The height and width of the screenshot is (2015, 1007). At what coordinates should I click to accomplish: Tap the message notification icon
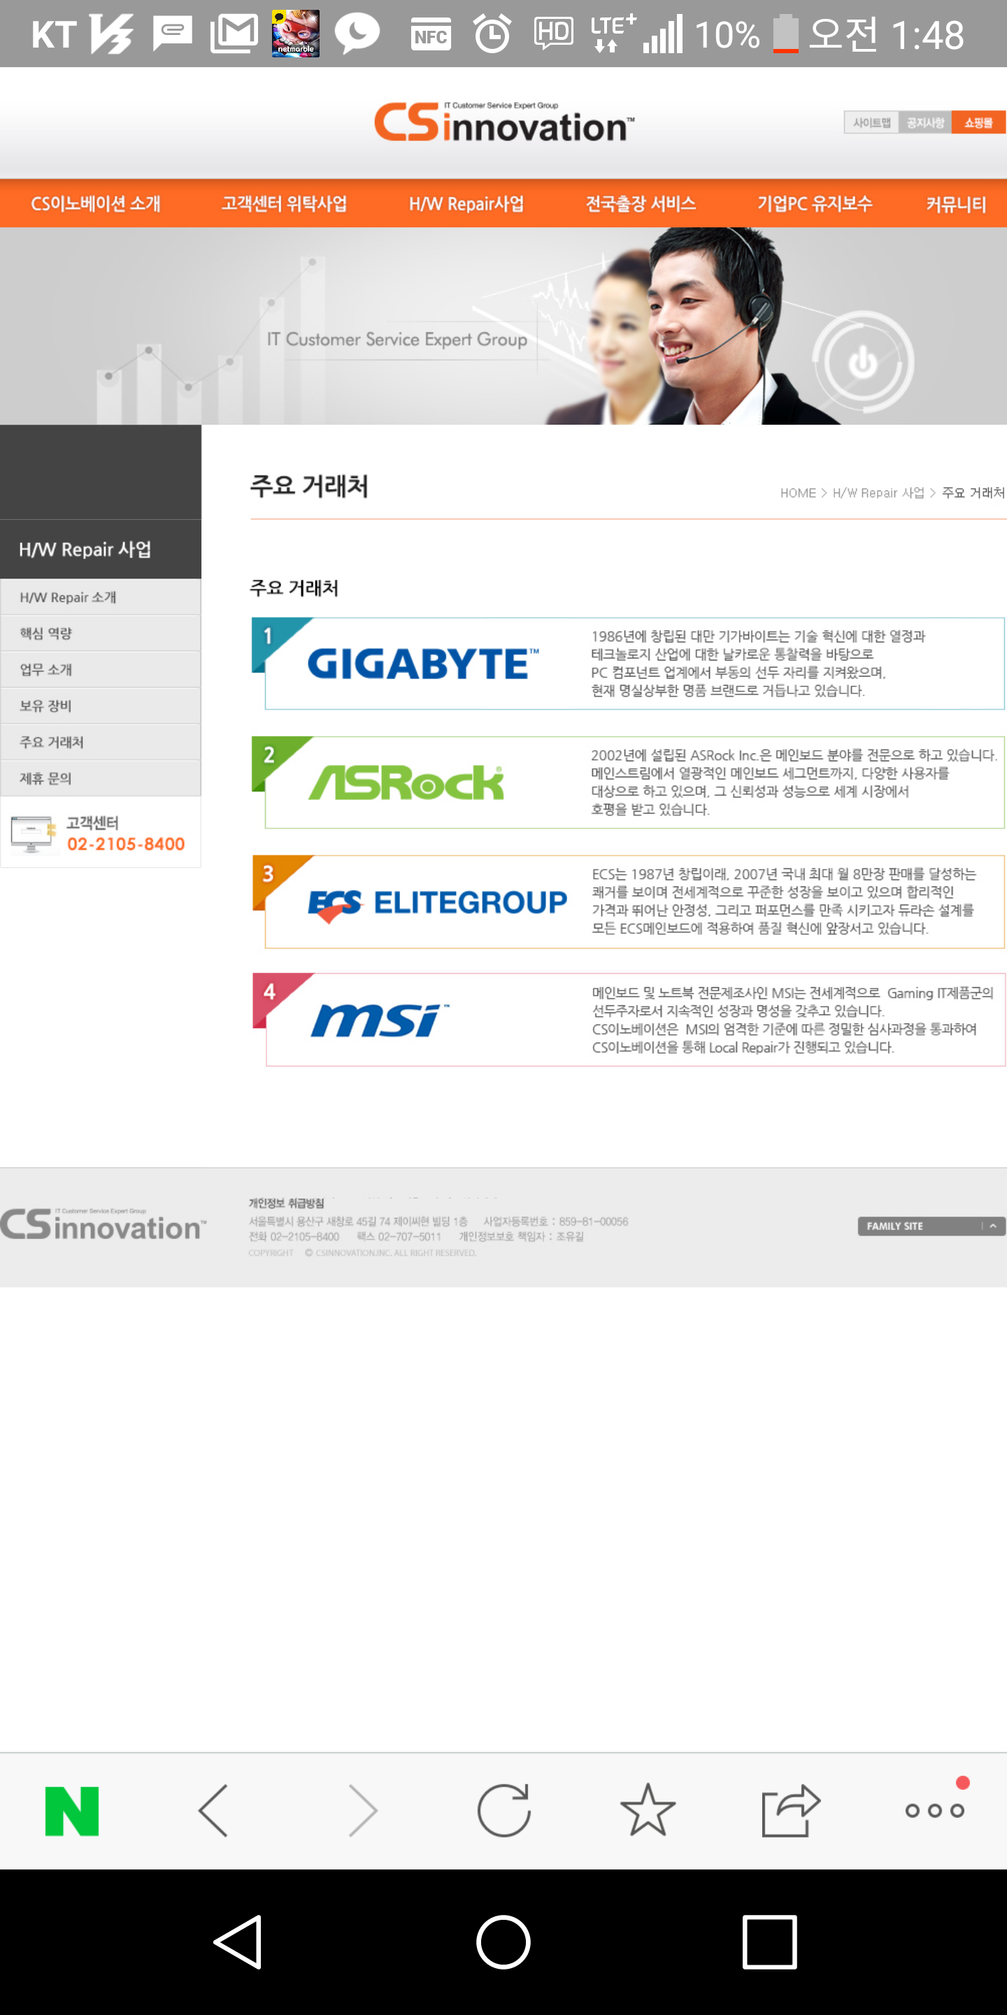[x=173, y=34]
